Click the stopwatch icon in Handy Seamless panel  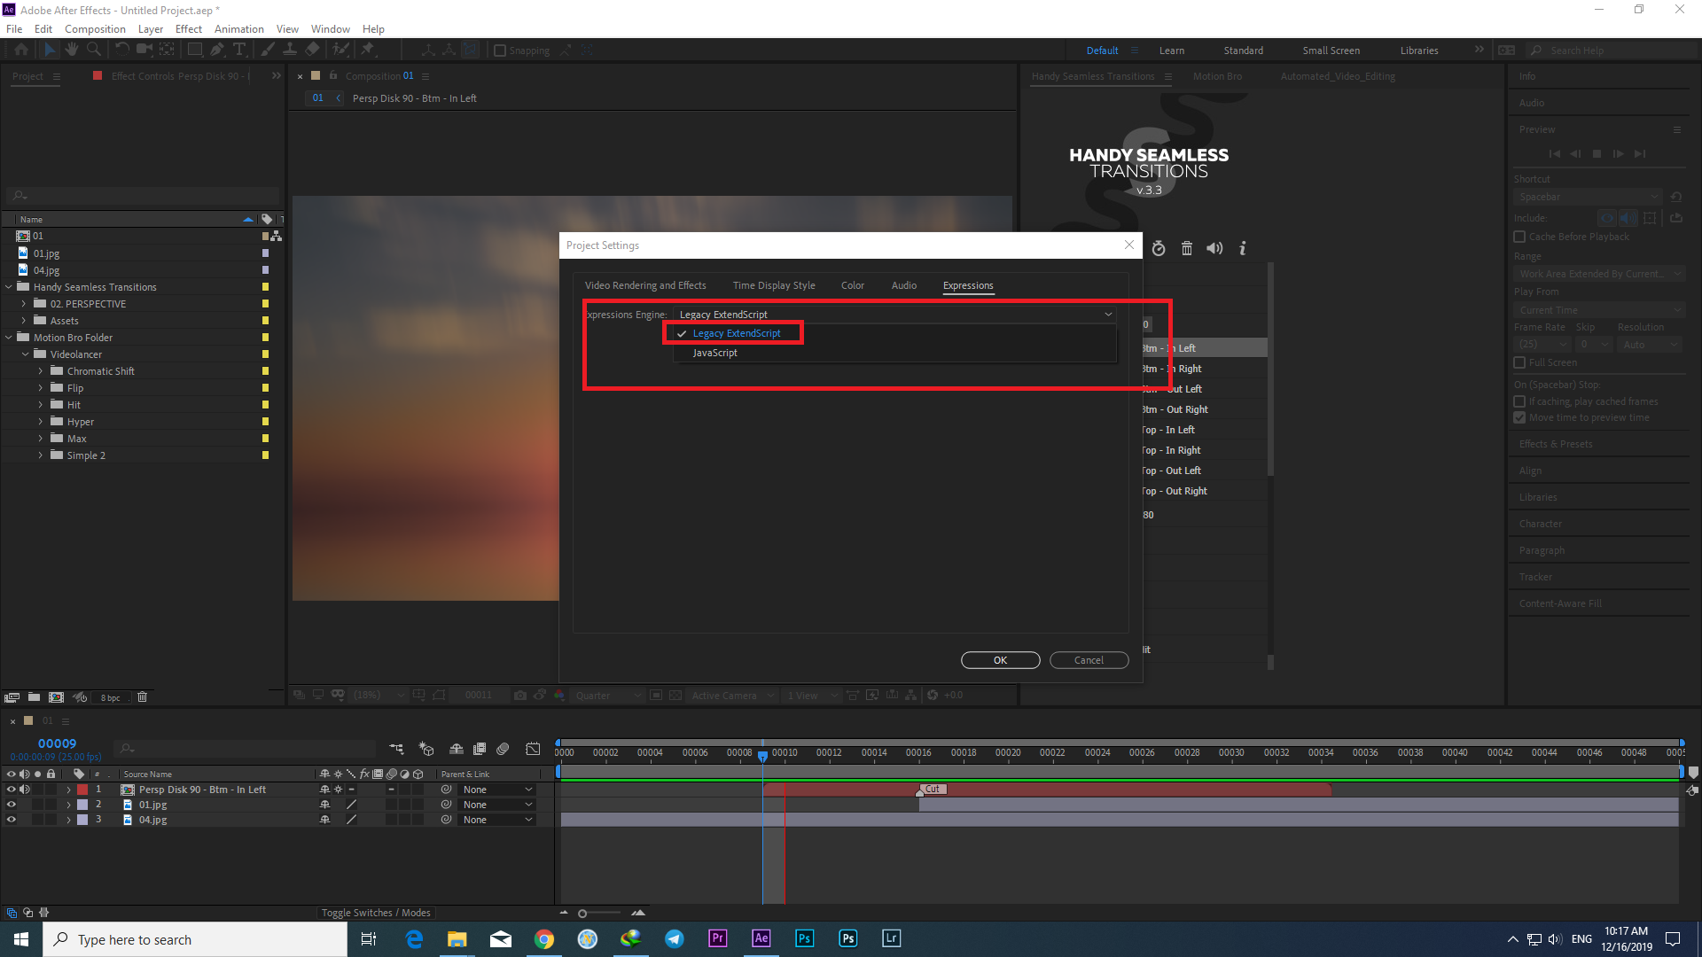tap(1159, 248)
